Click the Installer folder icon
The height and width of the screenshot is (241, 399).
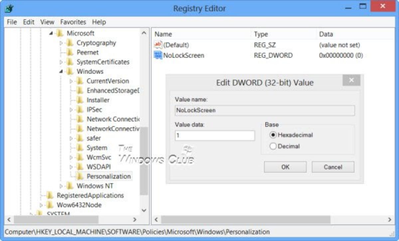[80, 100]
